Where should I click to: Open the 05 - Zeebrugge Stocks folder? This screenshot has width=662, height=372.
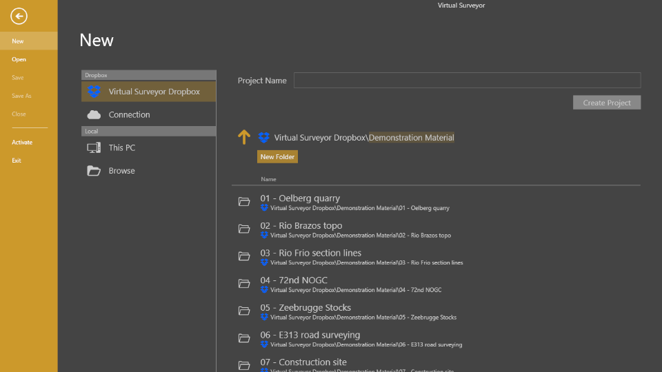(305, 307)
